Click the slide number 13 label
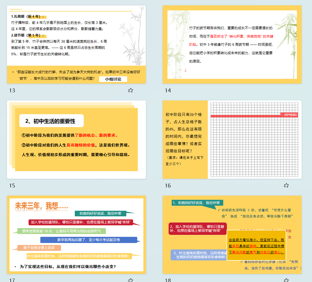 [x=12, y=90]
